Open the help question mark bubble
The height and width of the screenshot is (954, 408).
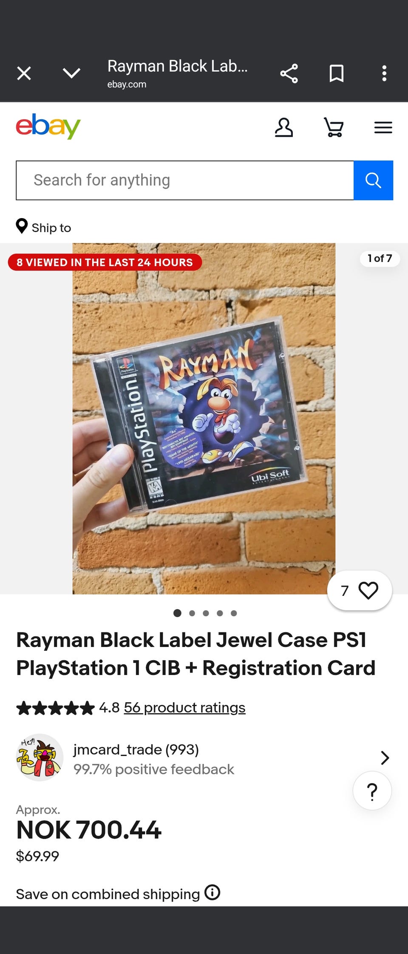(x=372, y=790)
